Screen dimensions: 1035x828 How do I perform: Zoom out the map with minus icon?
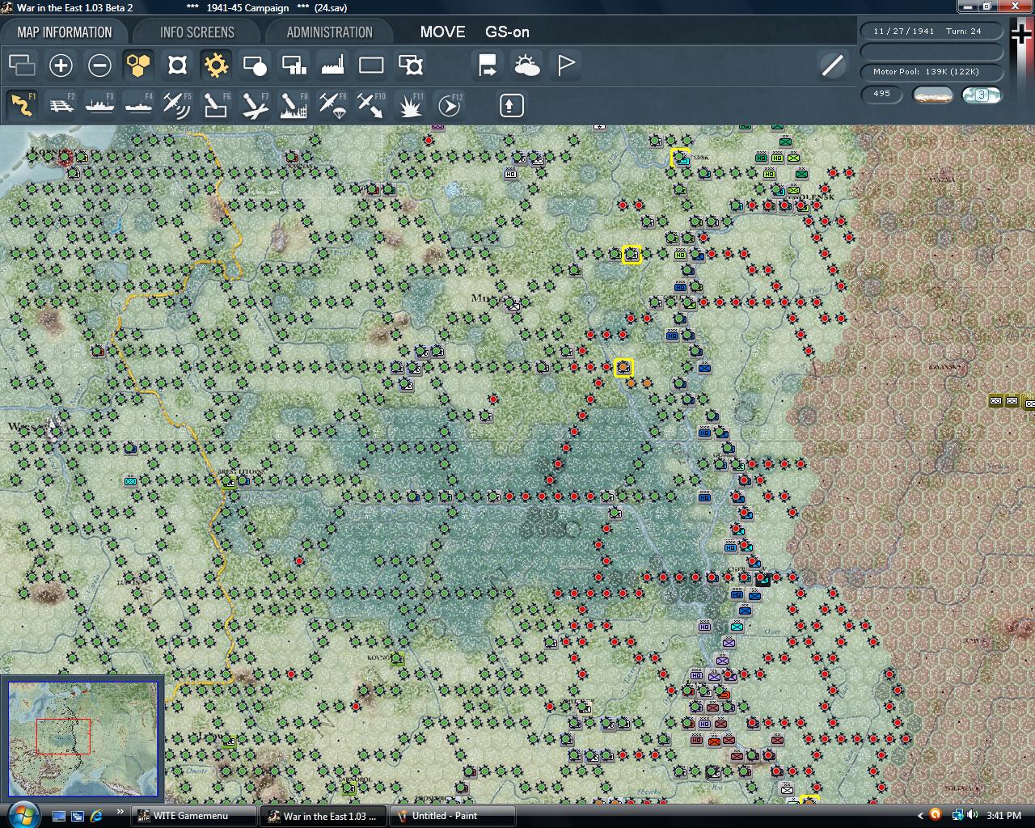[x=99, y=65]
